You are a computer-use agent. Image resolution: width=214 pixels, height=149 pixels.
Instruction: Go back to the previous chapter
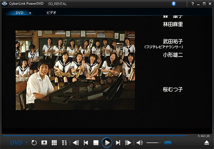tap(86, 143)
